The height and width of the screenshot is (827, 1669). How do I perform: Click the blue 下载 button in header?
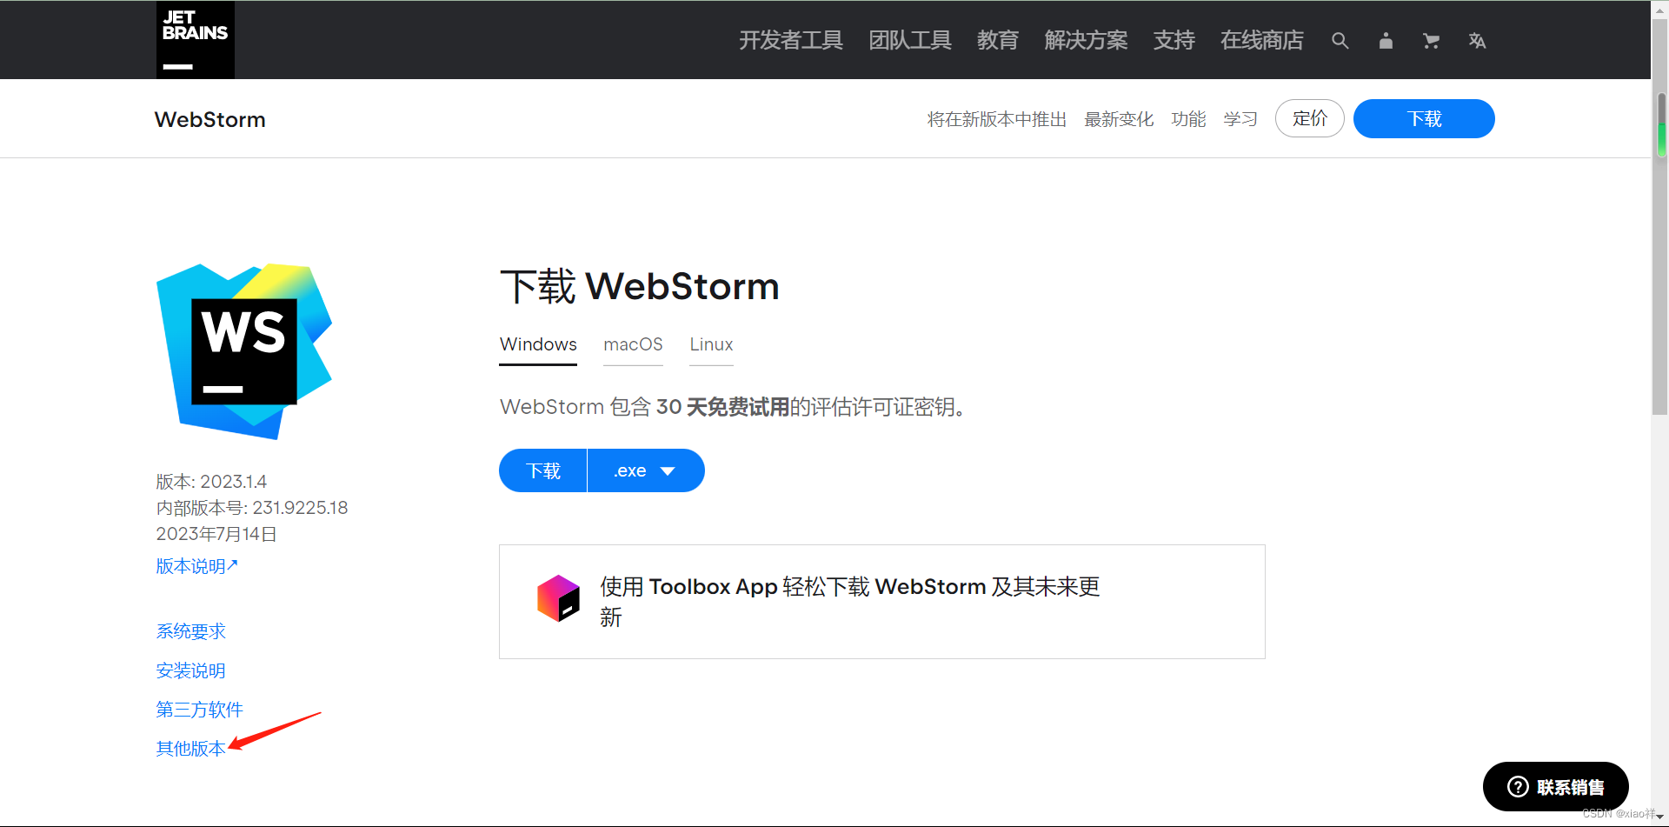(1424, 118)
